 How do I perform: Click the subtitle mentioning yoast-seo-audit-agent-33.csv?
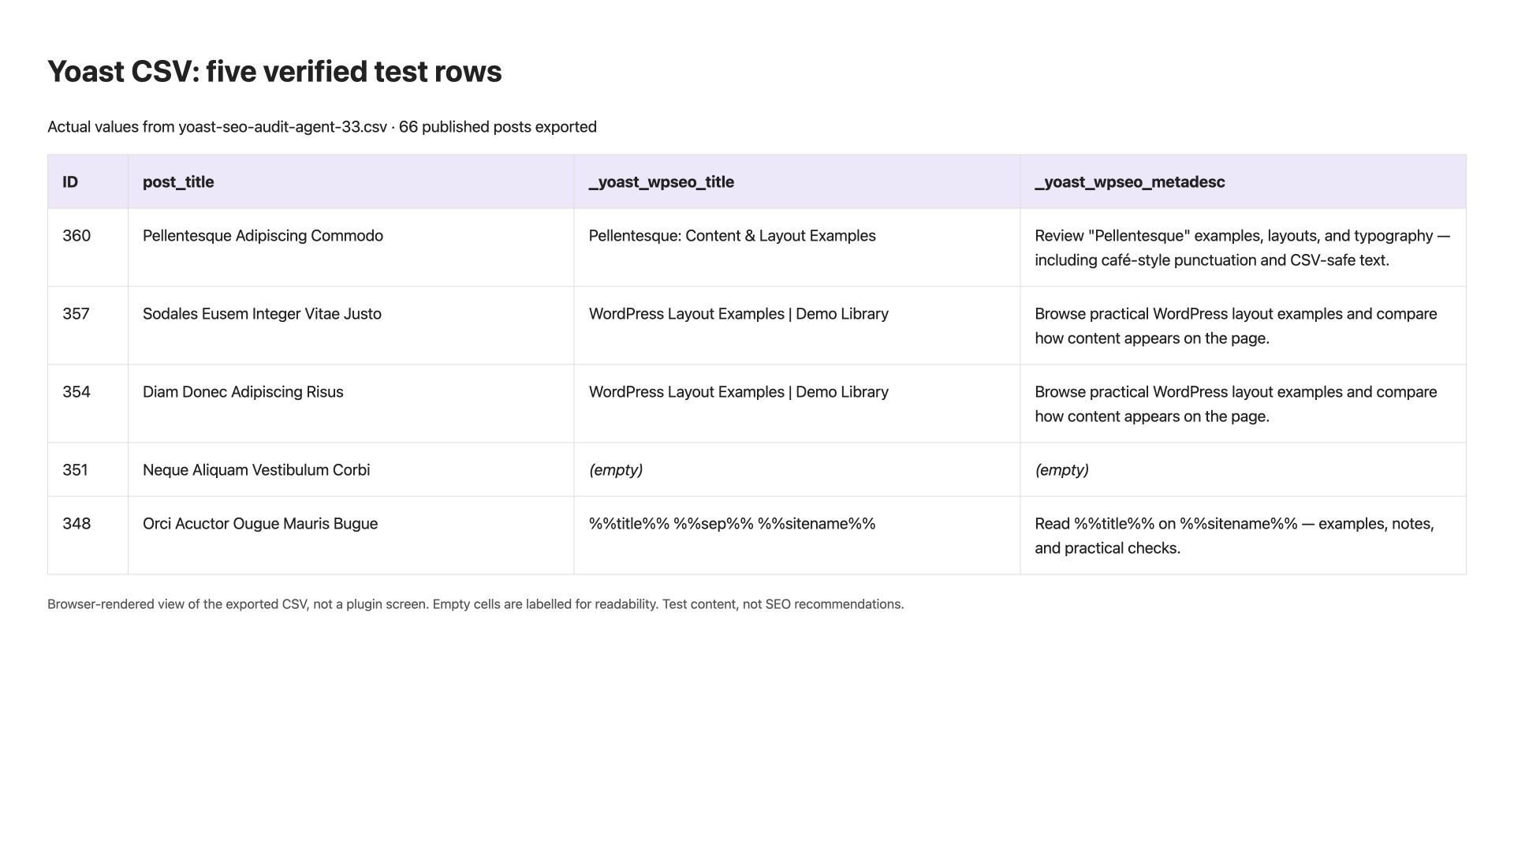(x=322, y=127)
